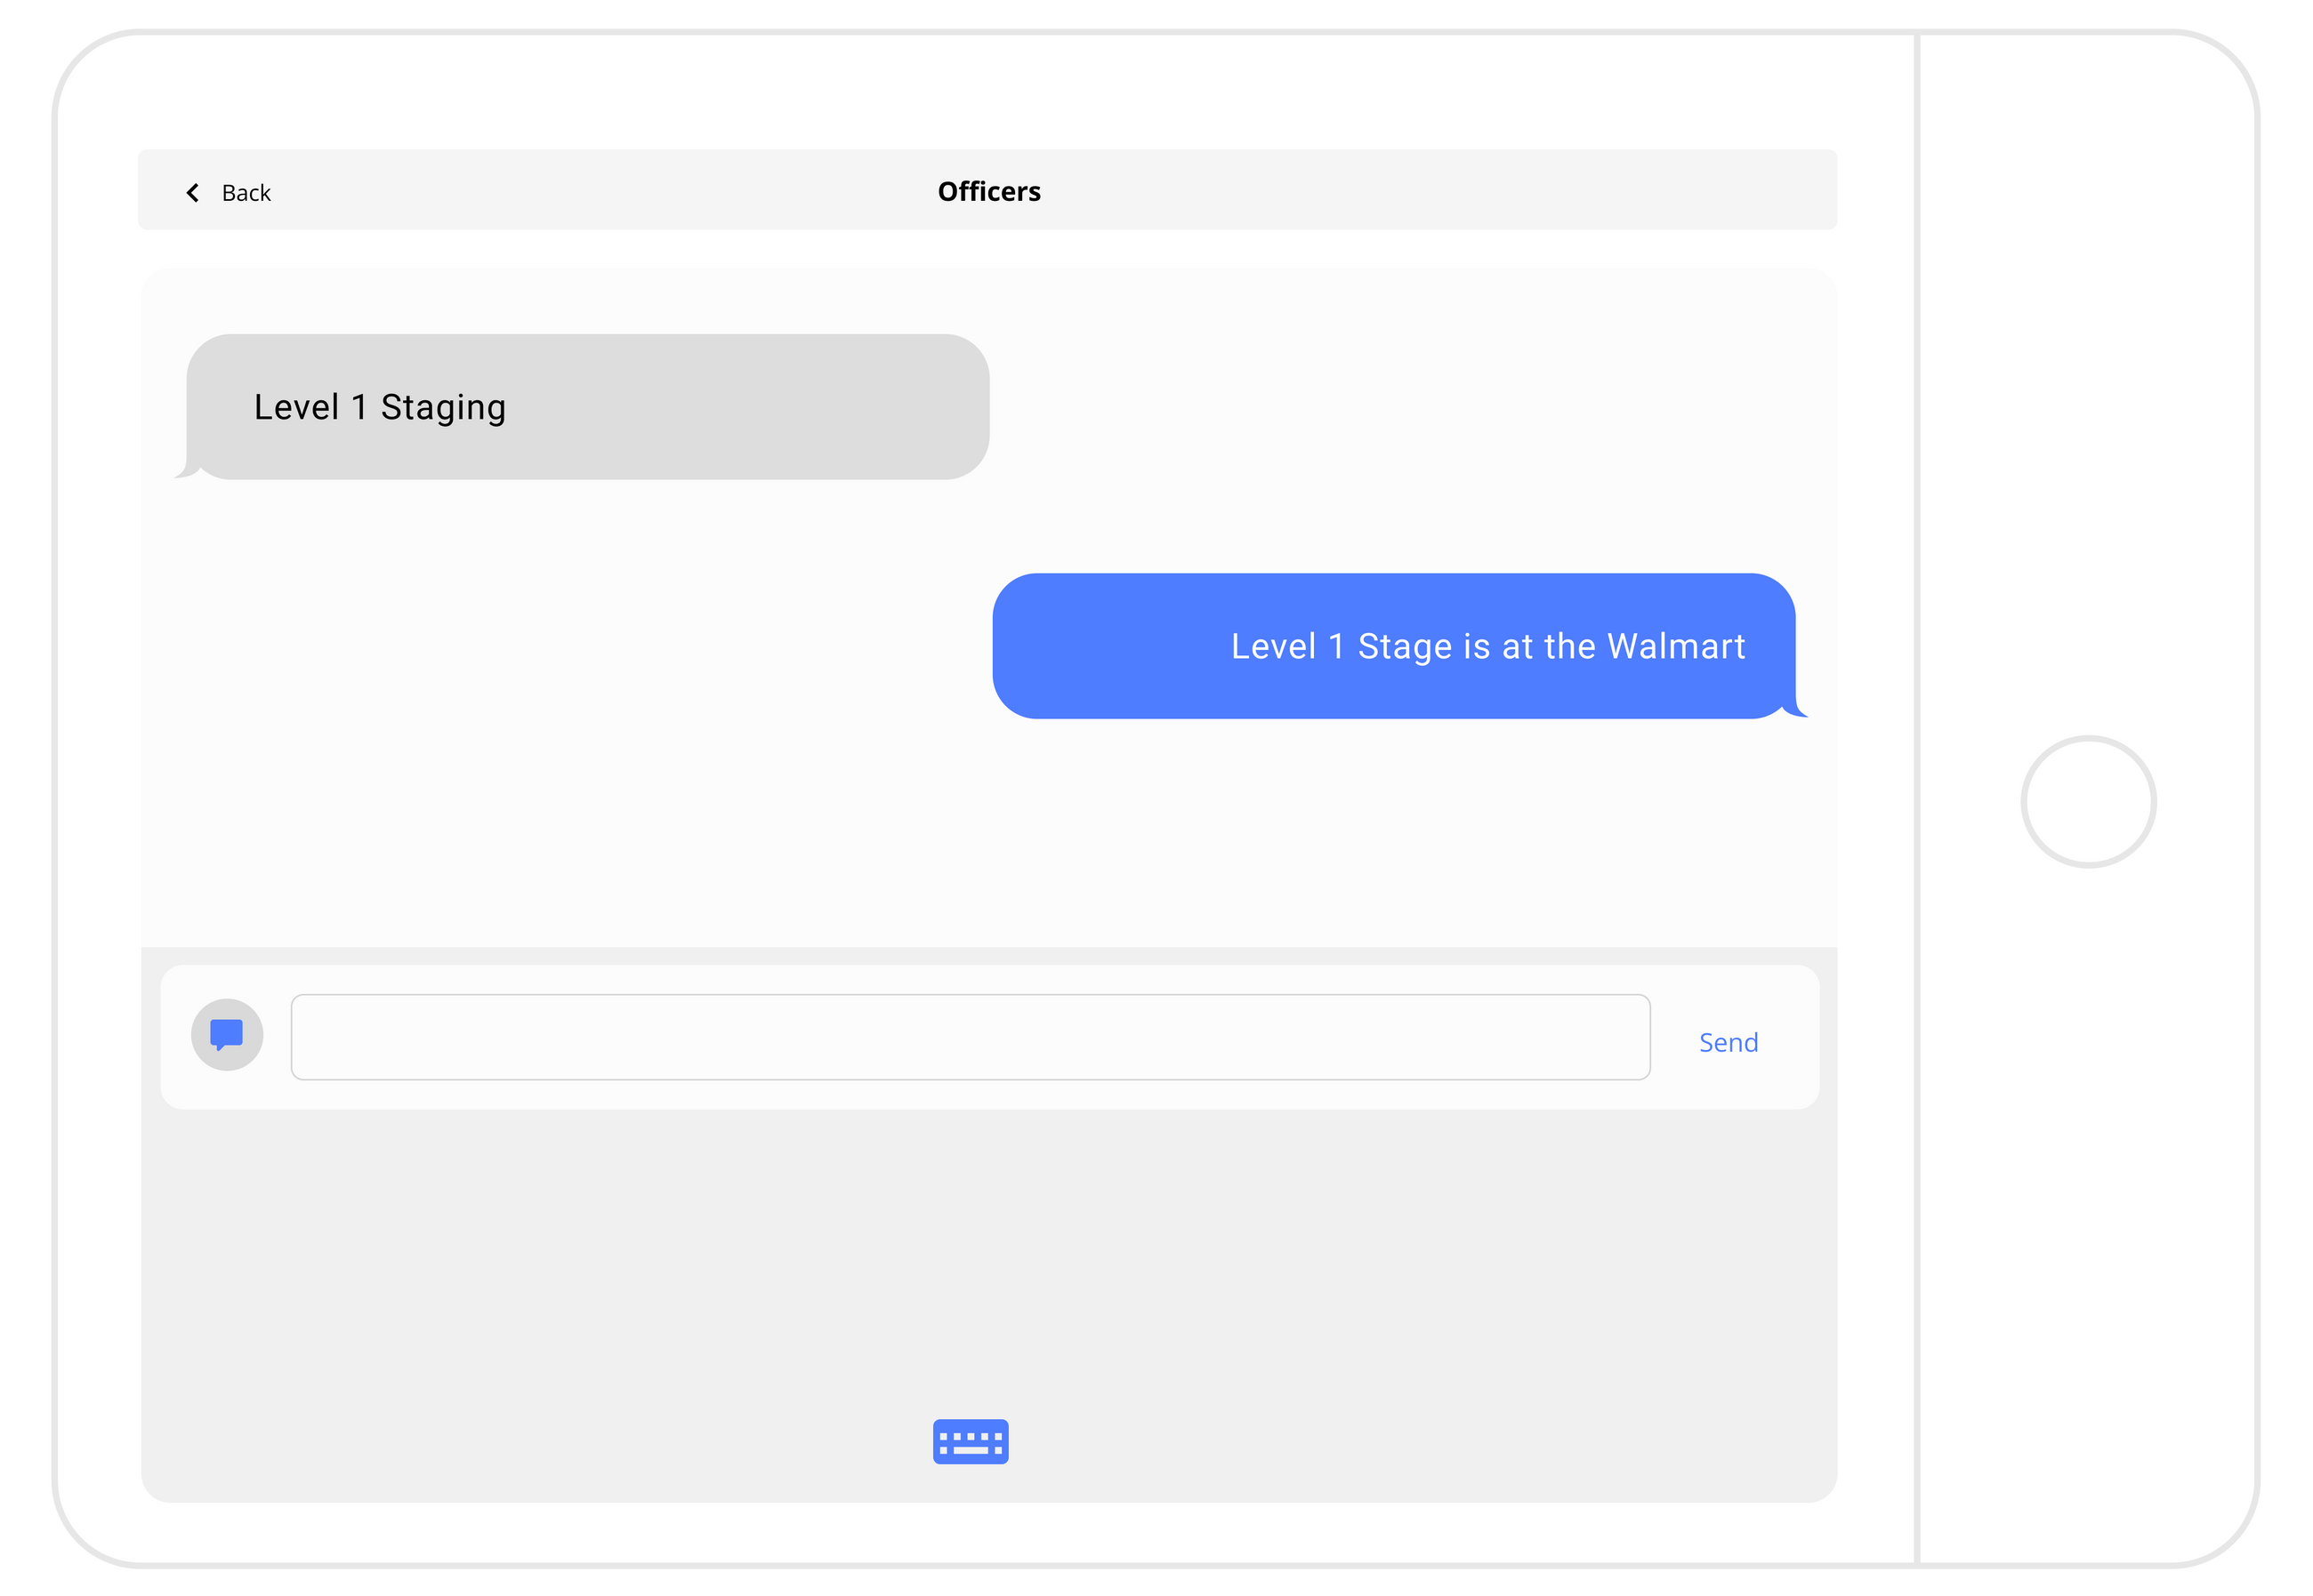Toggle the blue keyboard icon
The width and height of the screenshot is (2313, 1596).
click(x=970, y=1441)
